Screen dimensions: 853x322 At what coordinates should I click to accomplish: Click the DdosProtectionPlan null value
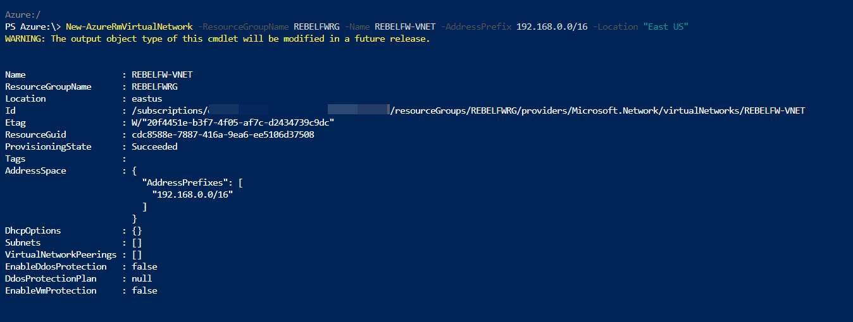pos(142,278)
